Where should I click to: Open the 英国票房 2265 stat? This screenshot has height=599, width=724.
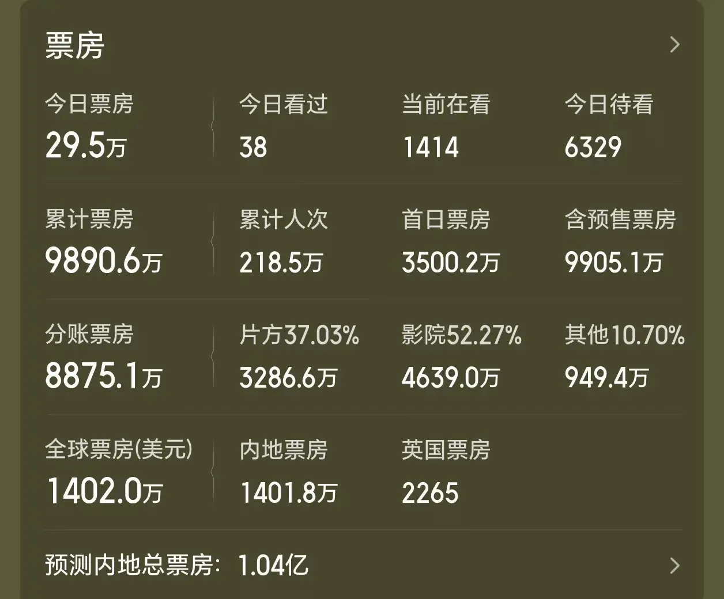coord(430,493)
